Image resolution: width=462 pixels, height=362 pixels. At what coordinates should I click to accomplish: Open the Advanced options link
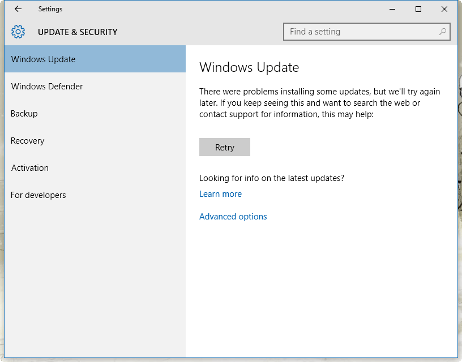click(233, 216)
